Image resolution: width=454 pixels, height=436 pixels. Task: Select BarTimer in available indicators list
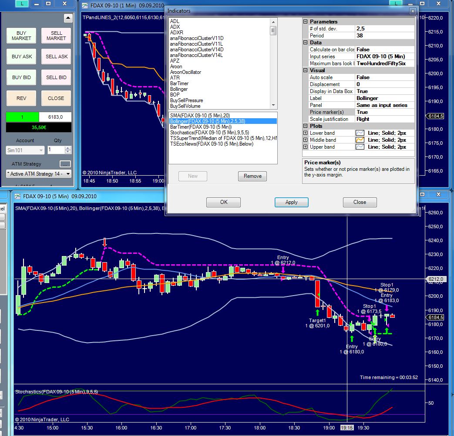(x=179, y=83)
